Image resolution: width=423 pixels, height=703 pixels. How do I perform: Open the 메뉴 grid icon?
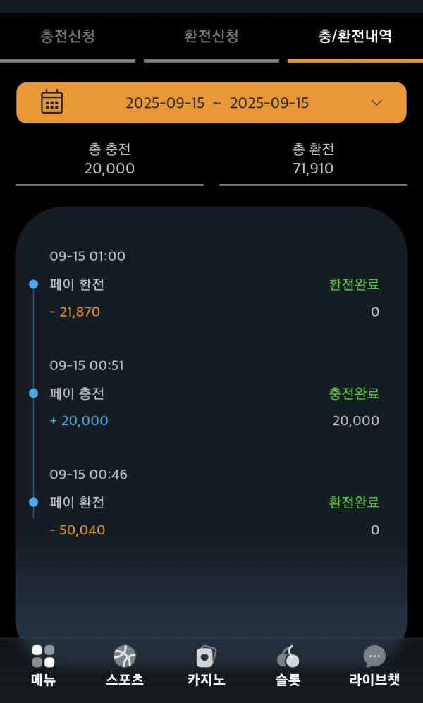click(x=43, y=656)
